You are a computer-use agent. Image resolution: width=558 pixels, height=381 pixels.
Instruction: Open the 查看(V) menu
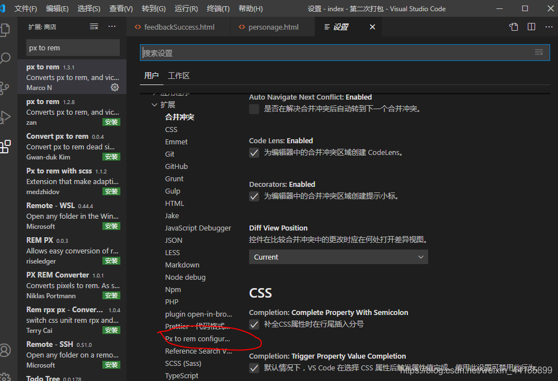(121, 8)
